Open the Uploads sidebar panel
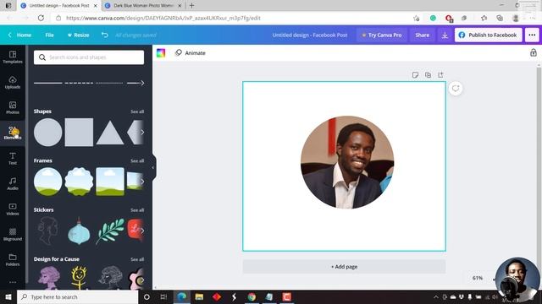The height and width of the screenshot is (304, 542). pyautogui.click(x=13, y=83)
